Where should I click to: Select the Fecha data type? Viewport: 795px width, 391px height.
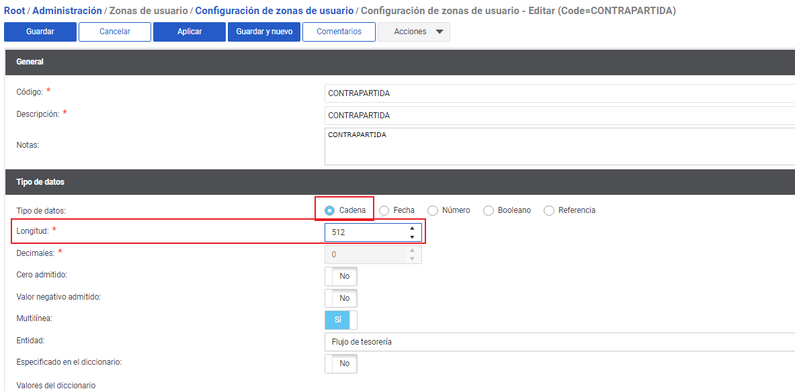pos(384,210)
